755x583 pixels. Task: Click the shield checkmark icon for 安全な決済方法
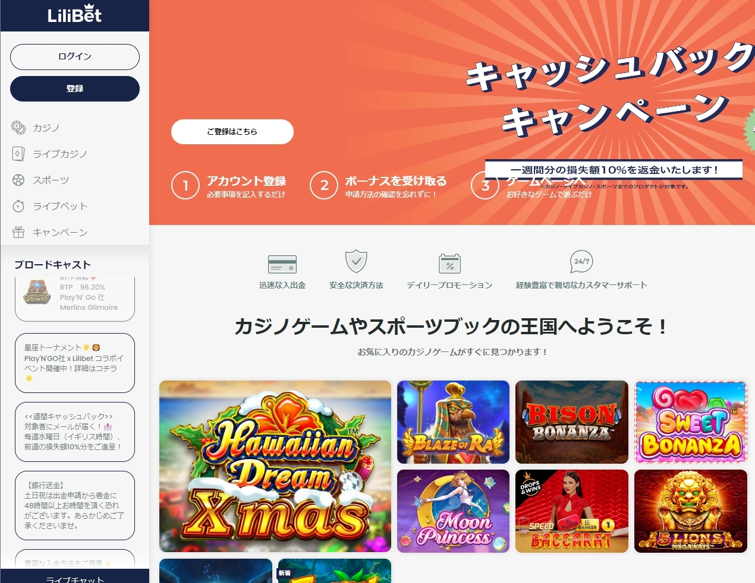356,261
